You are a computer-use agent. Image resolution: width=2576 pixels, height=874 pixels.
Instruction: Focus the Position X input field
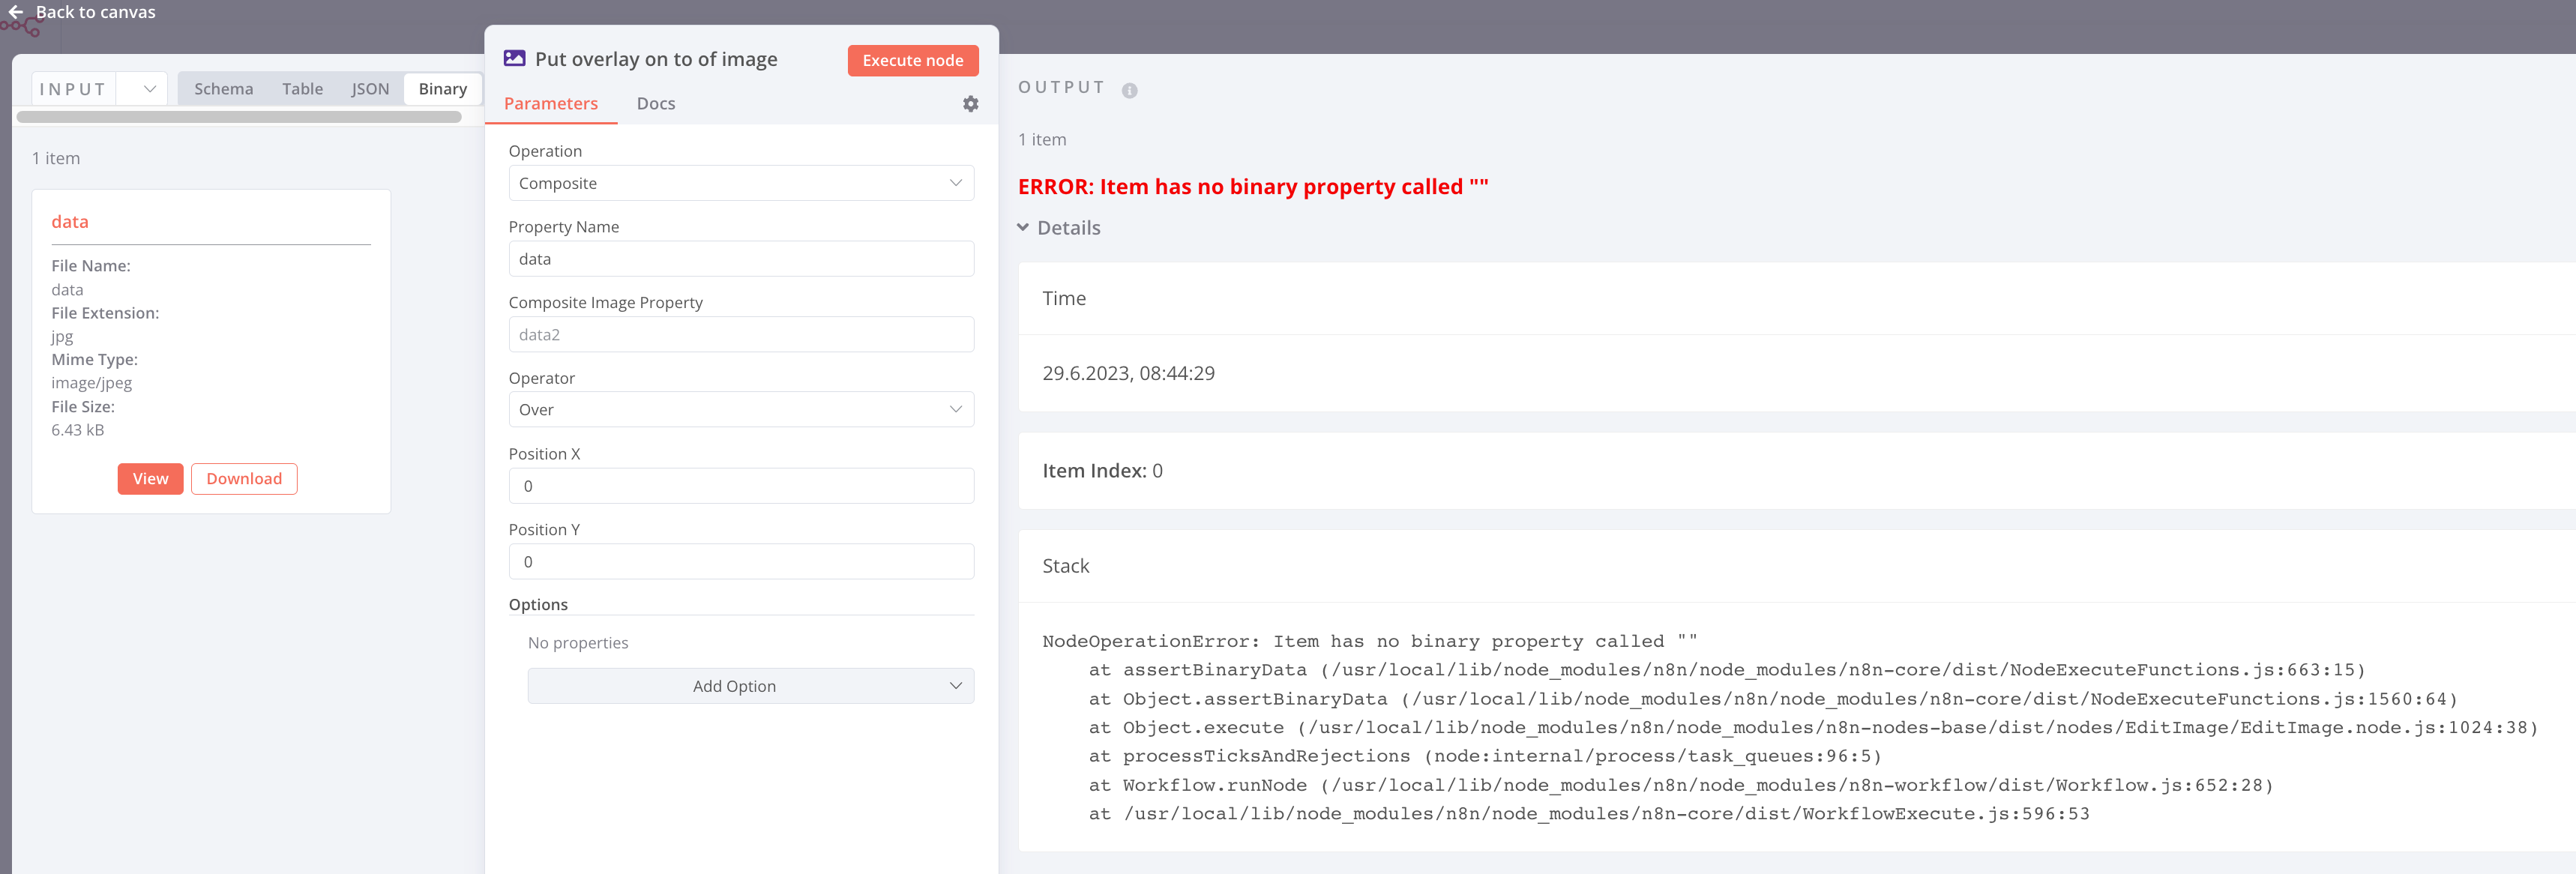(740, 486)
